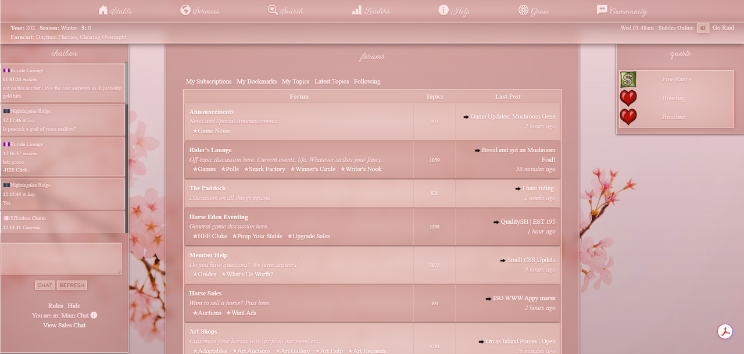Click the Search magnifier icon
The image size is (744, 354).
coord(273,10)
